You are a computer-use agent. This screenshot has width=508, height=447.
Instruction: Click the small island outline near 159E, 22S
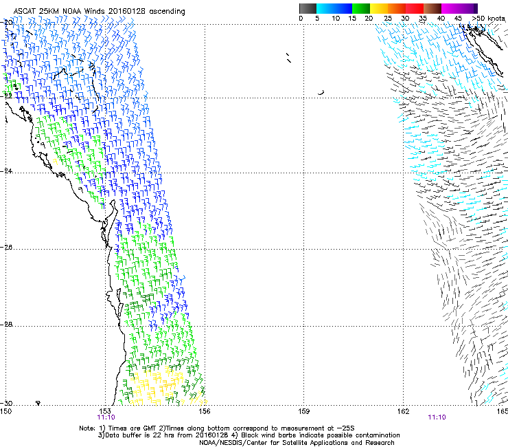pos(321,93)
